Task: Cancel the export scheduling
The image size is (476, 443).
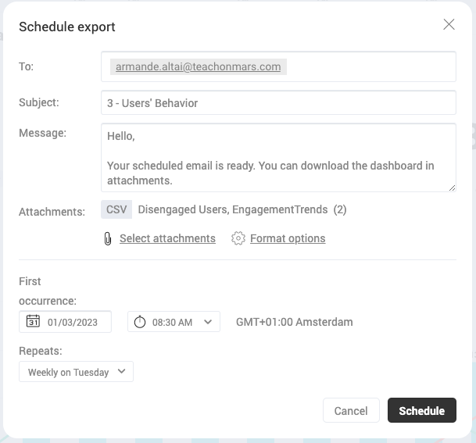Action: click(351, 410)
